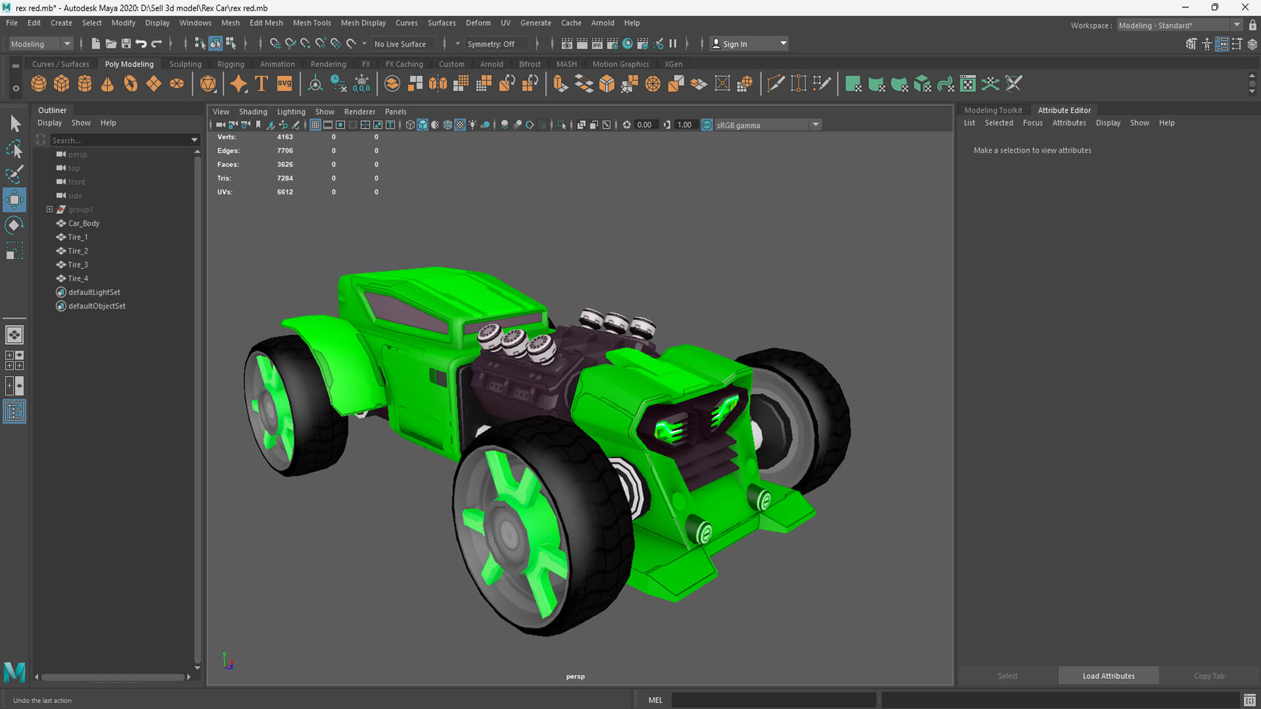Screen dimensions: 1261x709
Task: Create a polygon cylinder from the shelf
Action: [x=85, y=84]
